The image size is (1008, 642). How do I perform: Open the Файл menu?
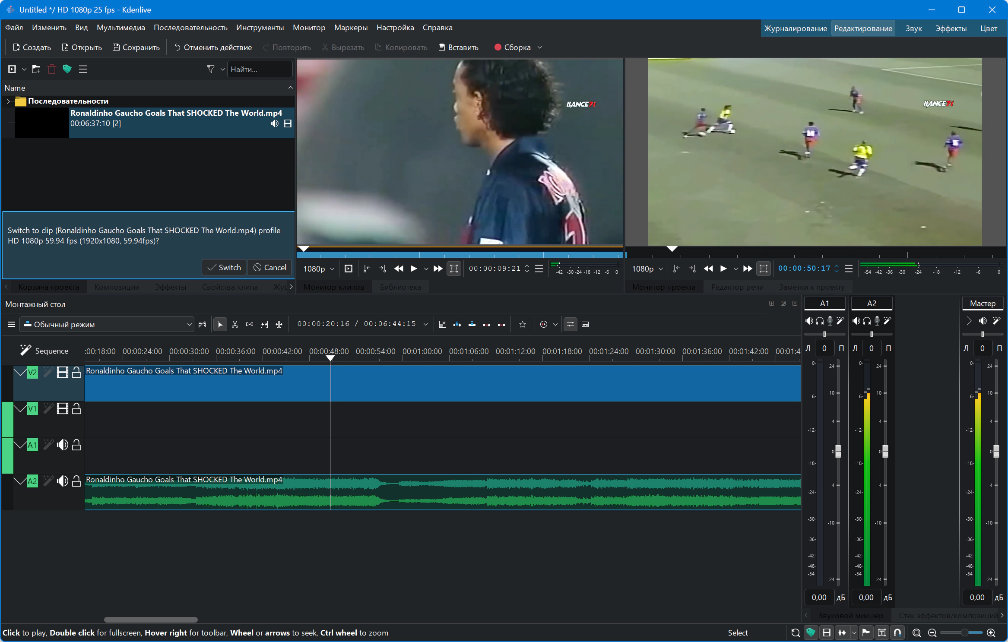point(14,28)
